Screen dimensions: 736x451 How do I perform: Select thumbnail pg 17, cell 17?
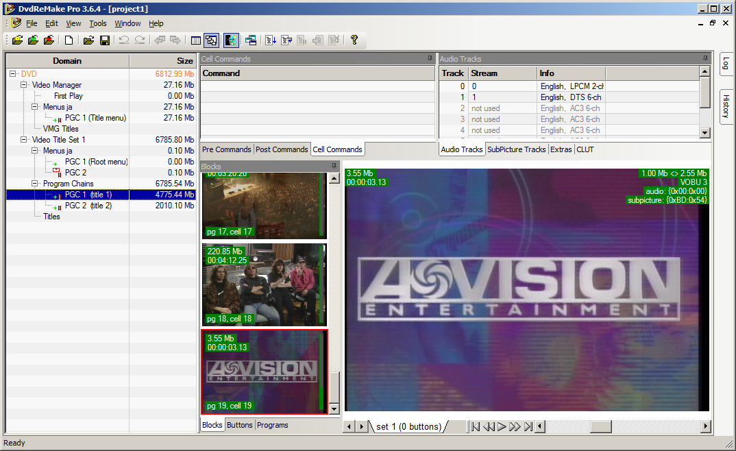[265, 206]
